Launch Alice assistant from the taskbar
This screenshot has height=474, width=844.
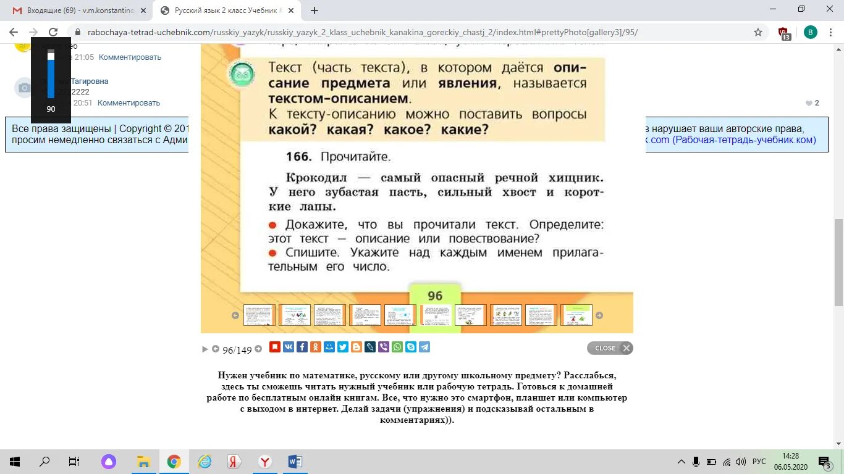coord(109,462)
